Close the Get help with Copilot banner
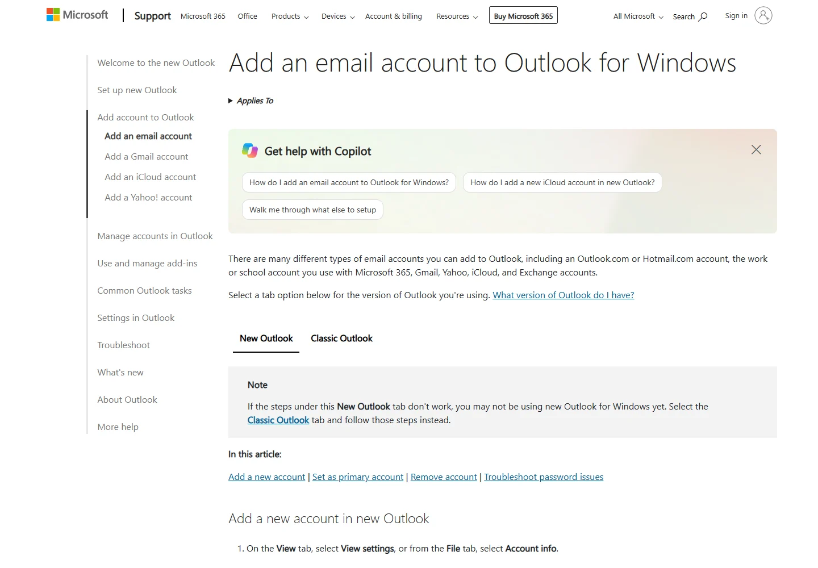This screenshot has width=818, height=568. [756, 149]
